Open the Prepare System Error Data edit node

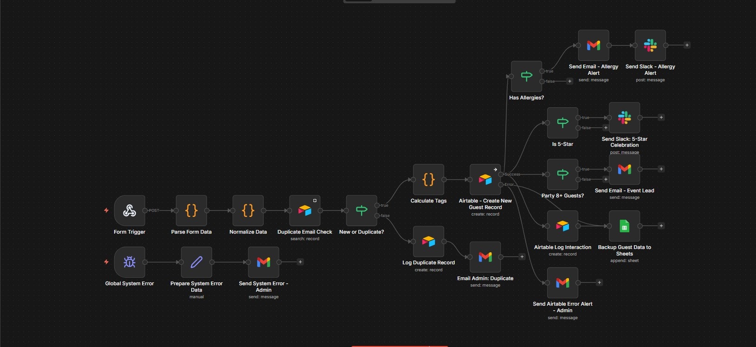196,262
